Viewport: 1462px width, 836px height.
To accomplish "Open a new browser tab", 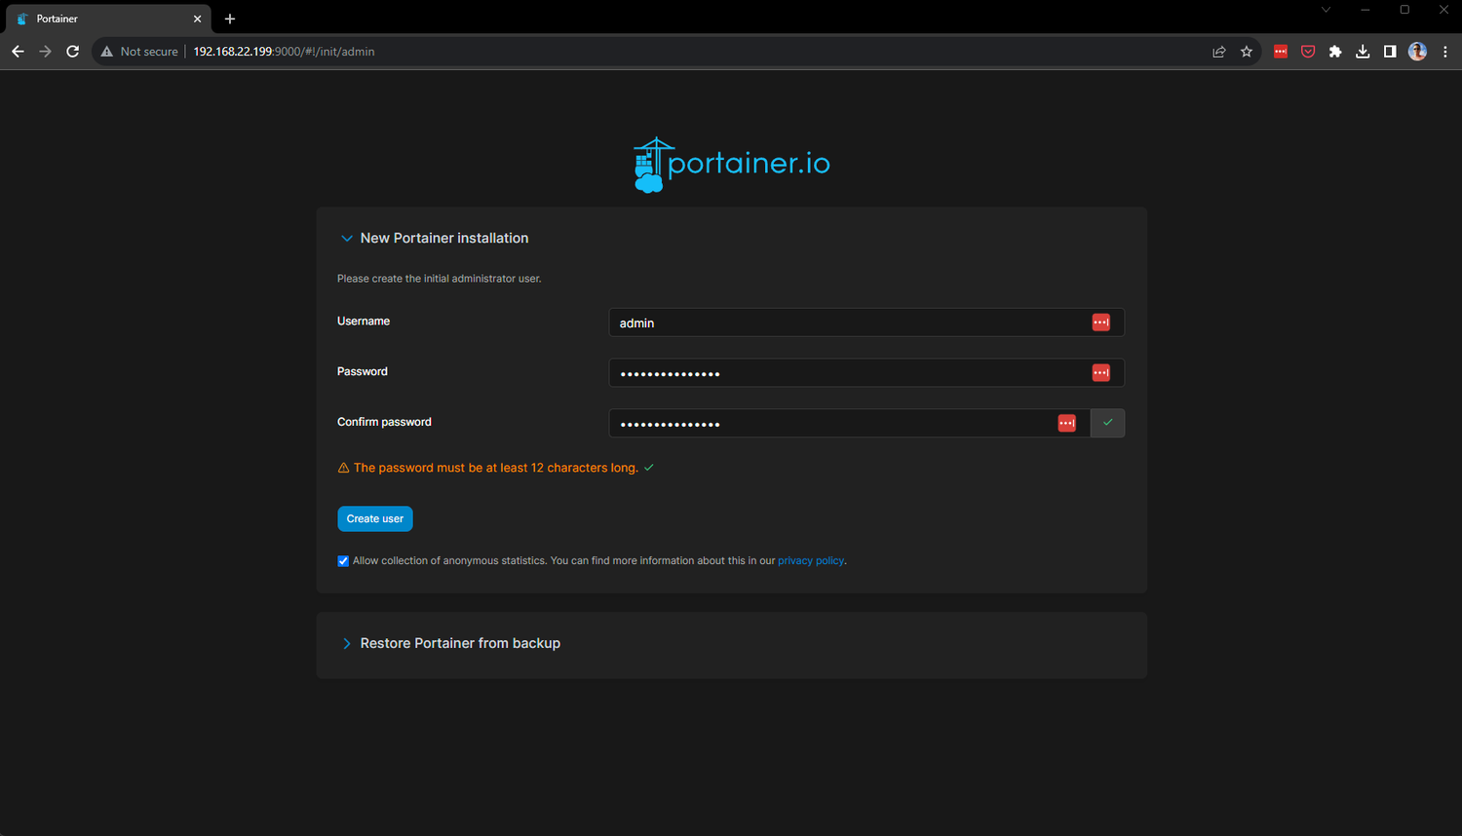I will pyautogui.click(x=230, y=18).
